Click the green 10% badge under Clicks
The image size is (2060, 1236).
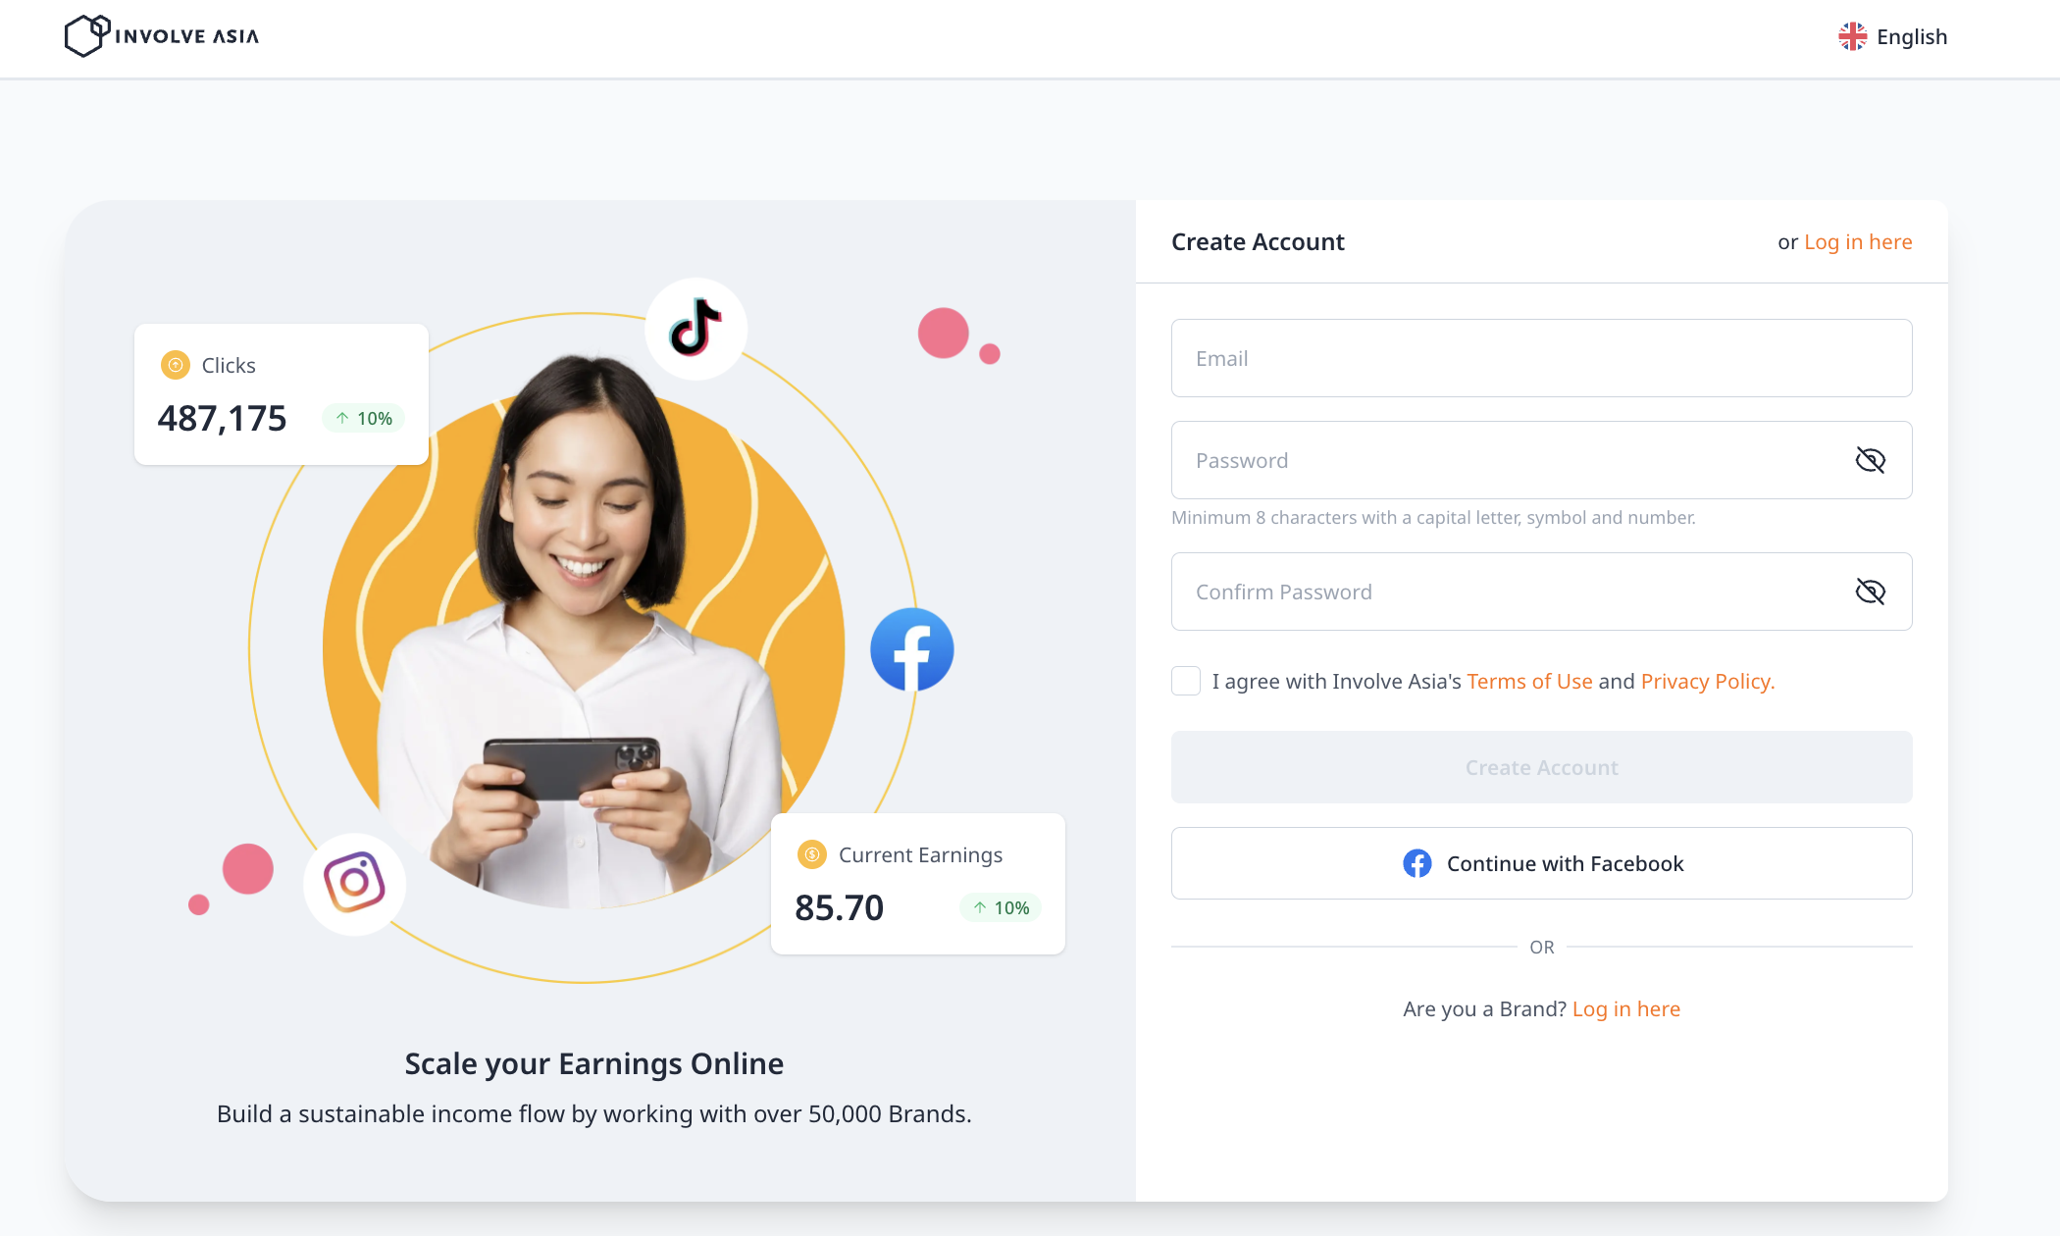pyautogui.click(x=364, y=419)
